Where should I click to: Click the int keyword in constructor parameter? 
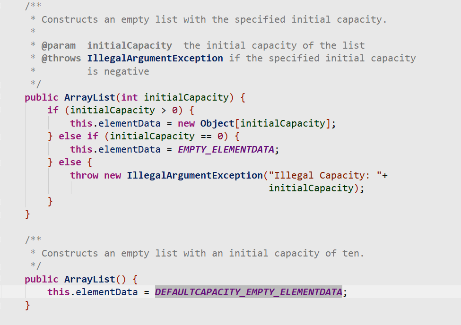click(x=130, y=97)
